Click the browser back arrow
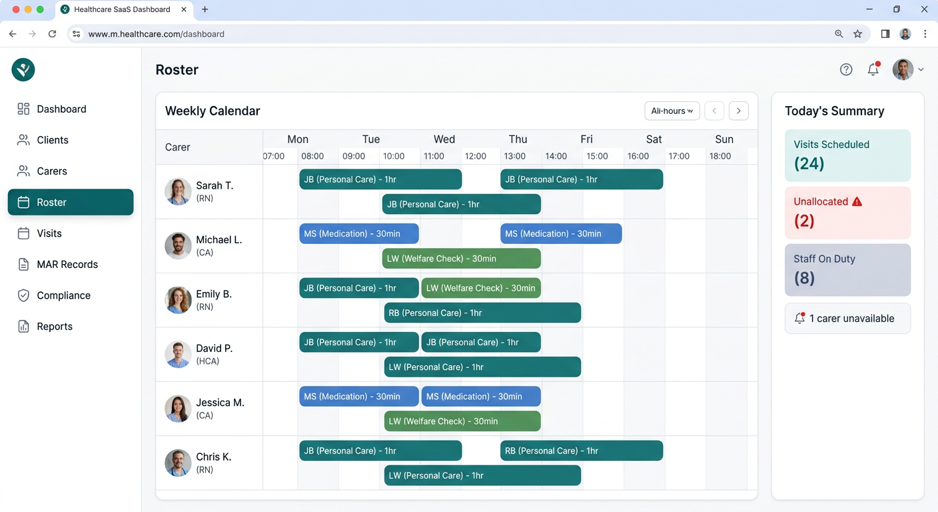Image resolution: width=938 pixels, height=512 pixels. (13, 34)
